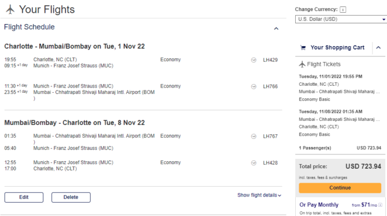Collapse the Flight Schedule section
The height and width of the screenshot is (216, 387).
pos(276,29)
